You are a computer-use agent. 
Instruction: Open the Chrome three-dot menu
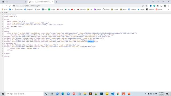[169, 6]
